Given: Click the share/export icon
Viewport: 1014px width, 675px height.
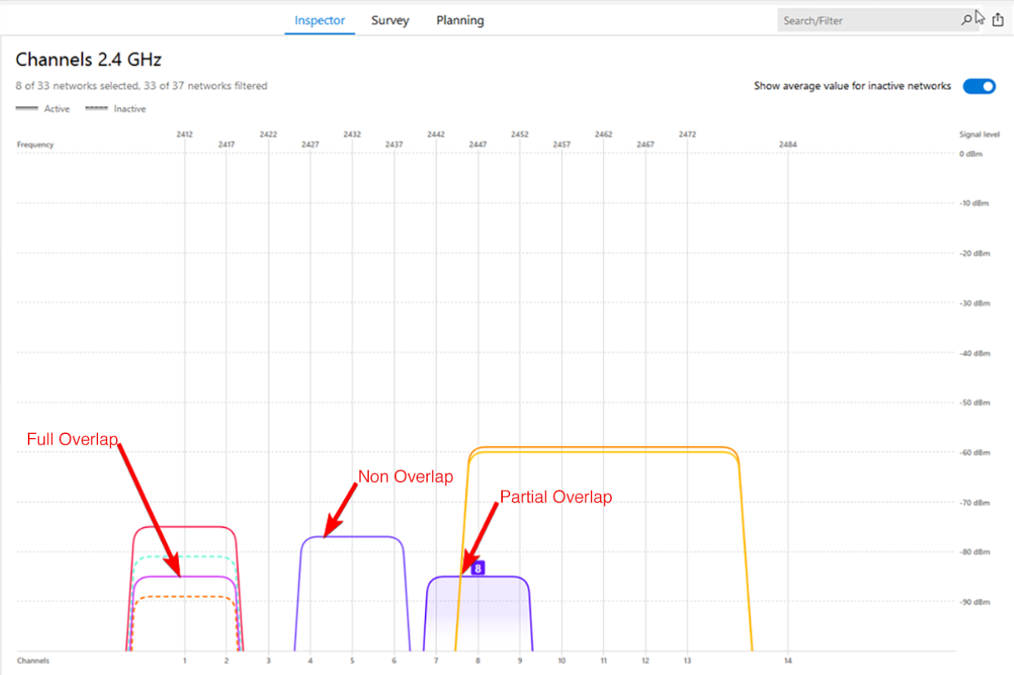Looking at the screenshot, I should tap(998, 20).
